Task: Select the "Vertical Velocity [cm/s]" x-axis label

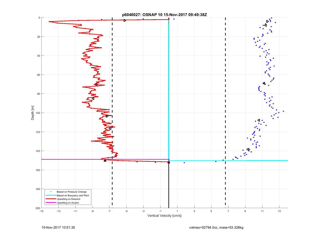Action: click(x=164, y=216)
